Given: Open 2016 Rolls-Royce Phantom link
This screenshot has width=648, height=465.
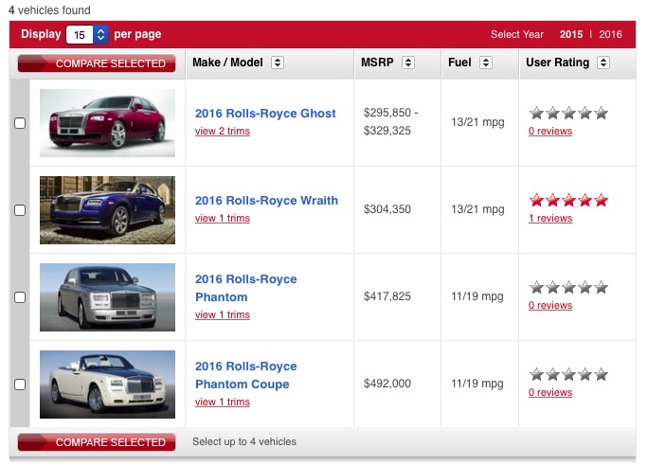Looking at the screenshot, I should tap(246, 288).
